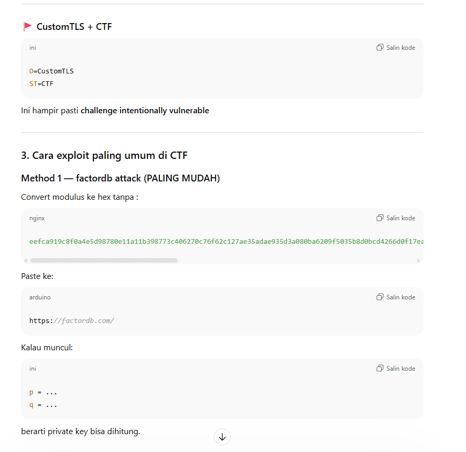Click the horizontal scrollbar thumb under the hex code
The height and width of the screenshot is (452, 466).
[x=104, y=260]
